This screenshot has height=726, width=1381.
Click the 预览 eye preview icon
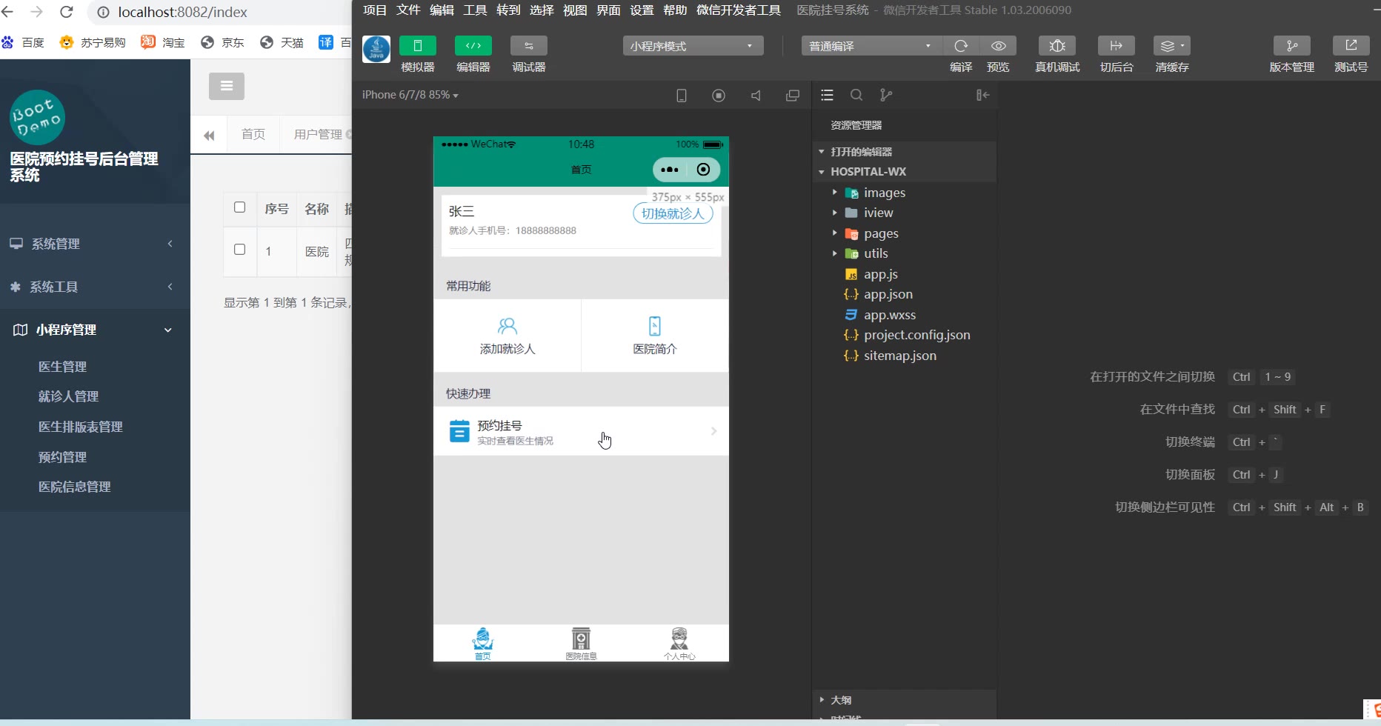pos(998,46)
